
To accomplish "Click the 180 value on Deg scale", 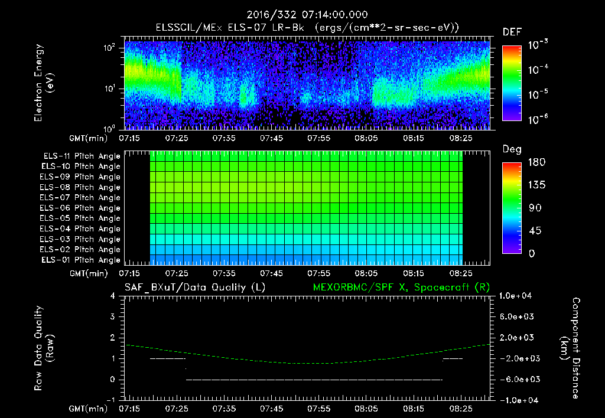I will point(536,162).
